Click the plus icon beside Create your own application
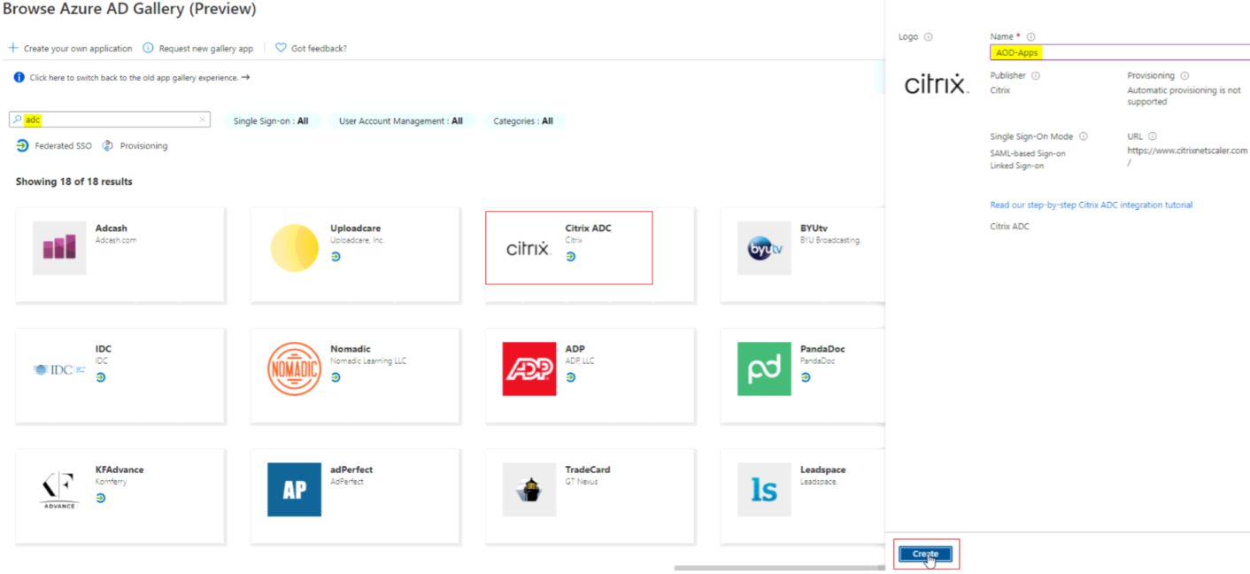The height and width of the screenshot is (574, 1250). tap(13, 48)
